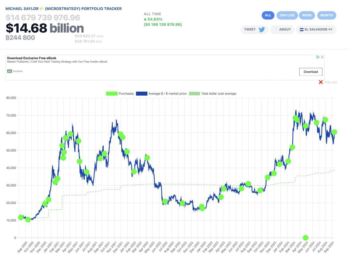Click the lightning bolt icon in title

coord(41,9)
